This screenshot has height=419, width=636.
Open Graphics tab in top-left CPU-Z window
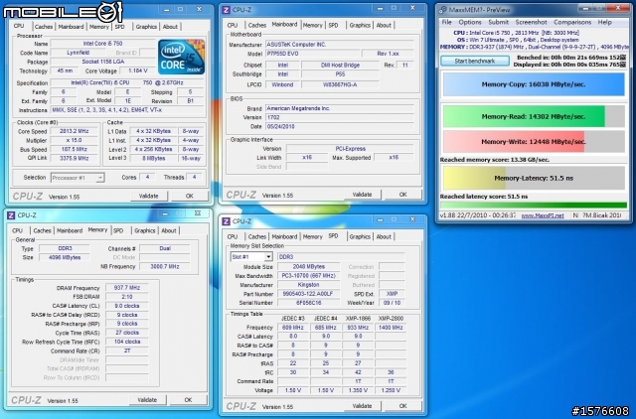[146, 27]
